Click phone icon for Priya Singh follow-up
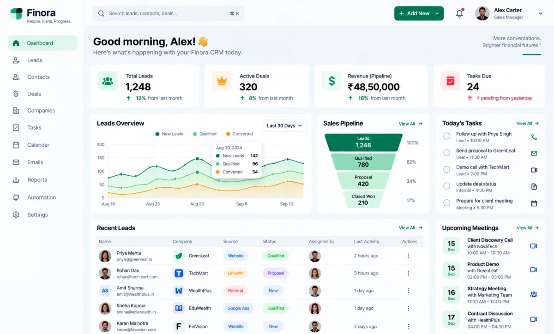 point(534,137)
